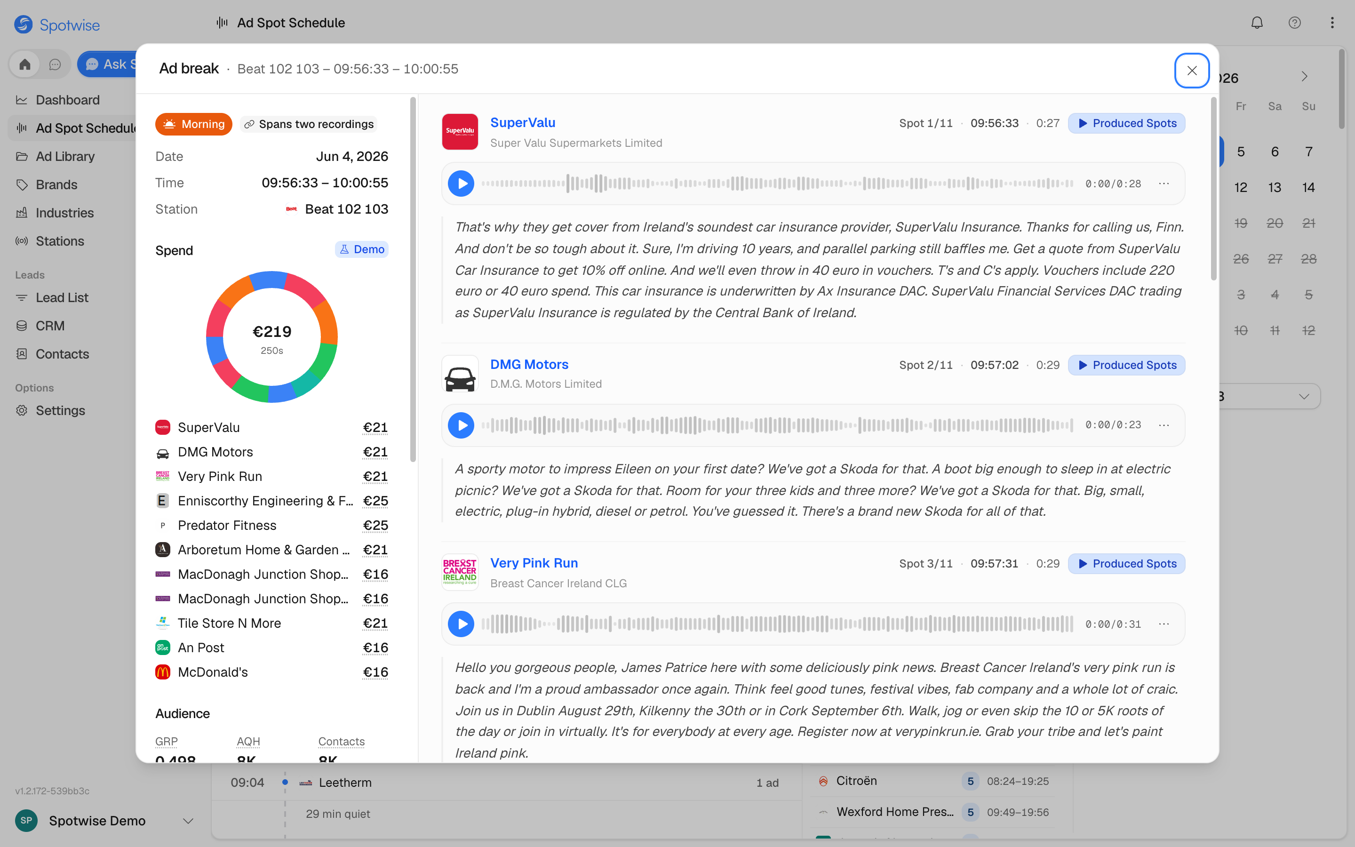Click Produced Spots button for DMG Motors

pyautogui.click(x=1126, y=365)
